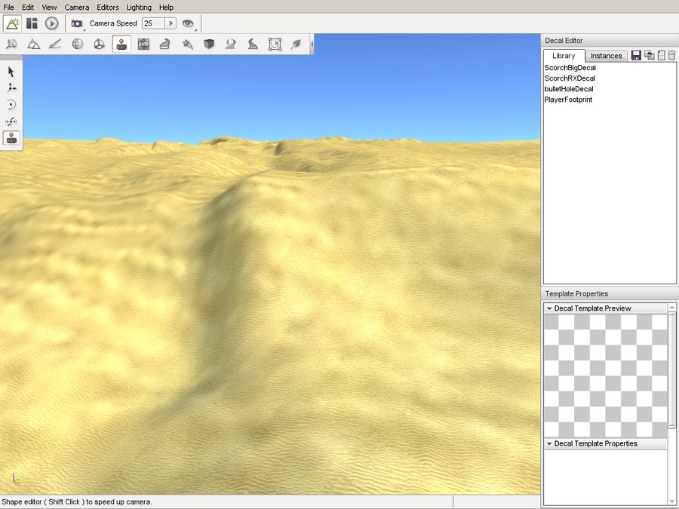Activate the rotate decal tool
The width and height of the screenshot is (679, 509).
point(11,105)
